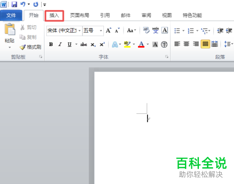The image size is (234, 184).
Task: Toggle justified alignment (highlighted)
Action: 205,44
